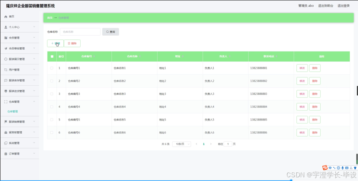This screenshot has height=181, width=358.
Task: Check the checkbox for row 仓库编号6
Action: point(52,133)
